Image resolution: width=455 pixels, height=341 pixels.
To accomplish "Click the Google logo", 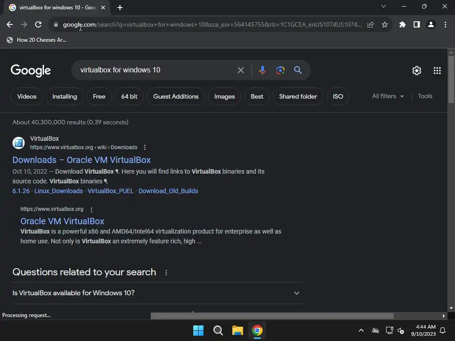I will pyautogui.click(x=31, y=71).
